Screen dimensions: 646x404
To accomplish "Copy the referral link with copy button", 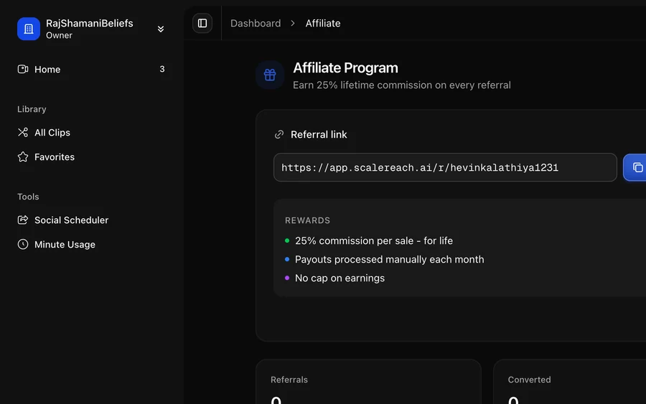I will (635, 167).
